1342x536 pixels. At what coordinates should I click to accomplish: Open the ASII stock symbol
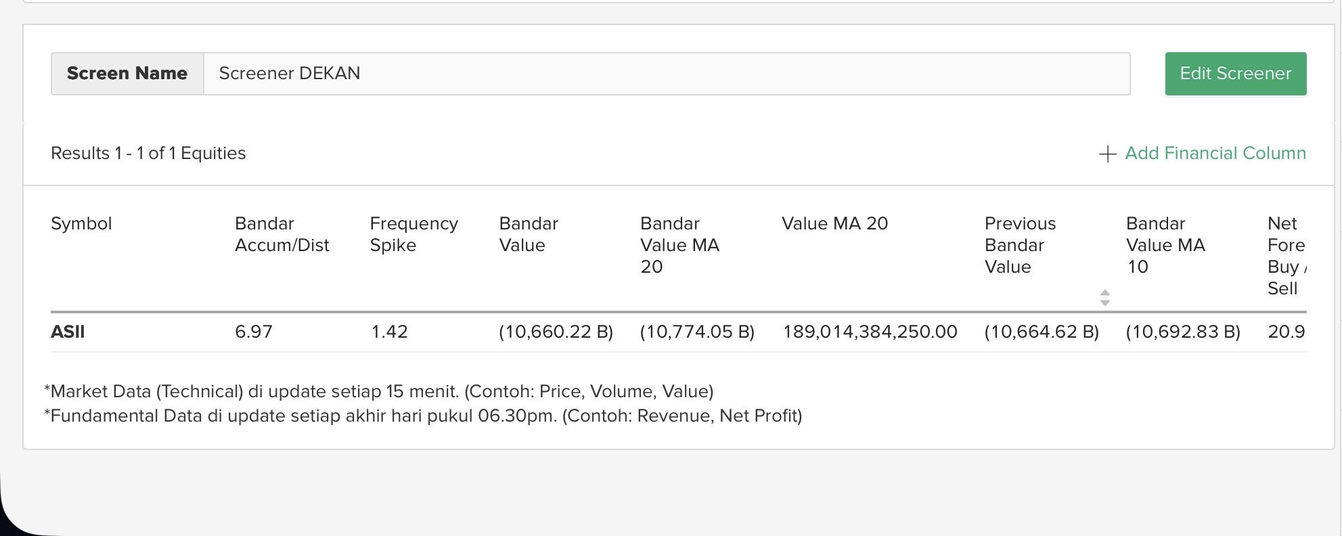(68, 332)
